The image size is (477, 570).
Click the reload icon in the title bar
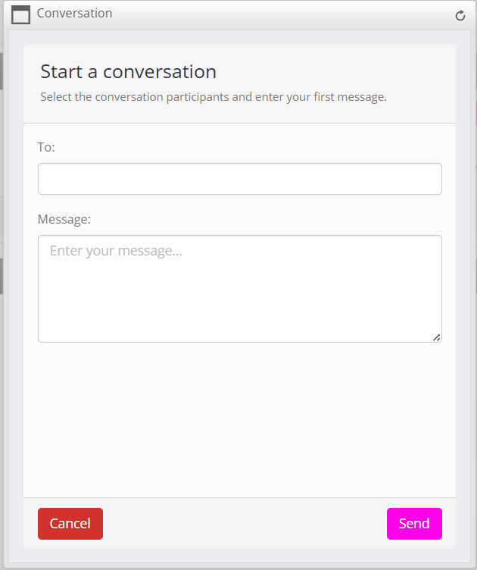coord(460,15)
